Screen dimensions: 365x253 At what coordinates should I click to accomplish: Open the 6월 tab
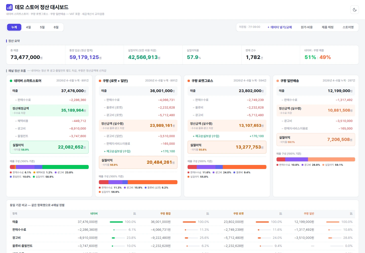pos(56,27)
